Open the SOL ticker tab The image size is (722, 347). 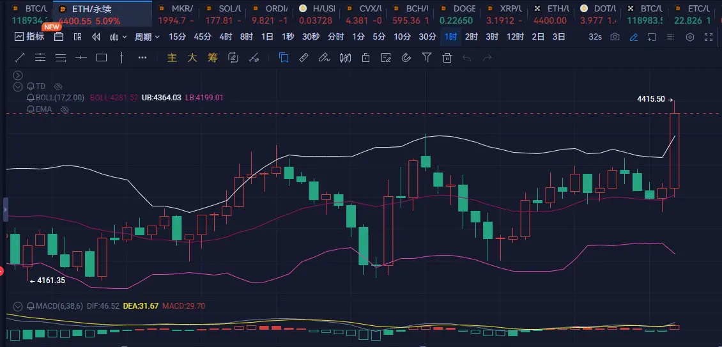[x=224, y=14]
